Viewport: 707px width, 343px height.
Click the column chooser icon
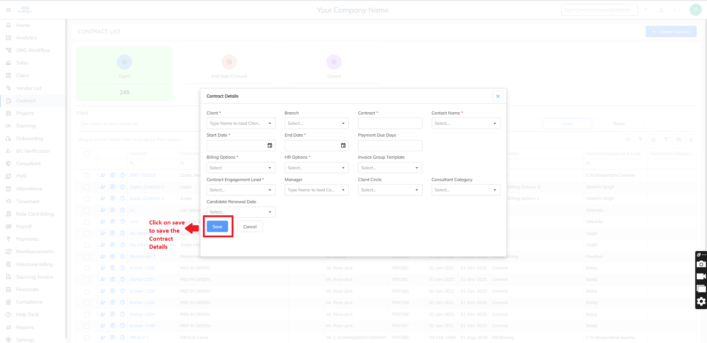tap(678, 139)
